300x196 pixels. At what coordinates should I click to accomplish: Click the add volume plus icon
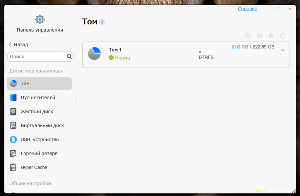click(x=247, y=36)
